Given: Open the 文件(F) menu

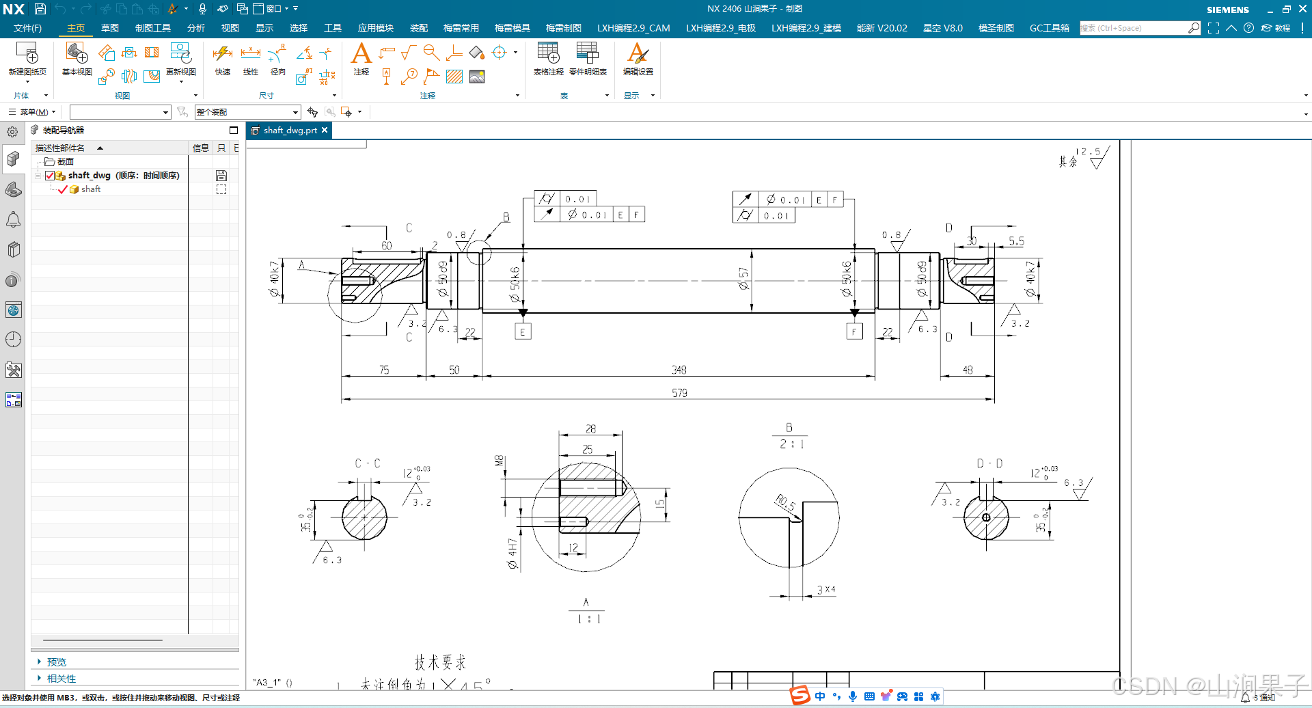Looking at the screenshot, I should pos(27,28).
